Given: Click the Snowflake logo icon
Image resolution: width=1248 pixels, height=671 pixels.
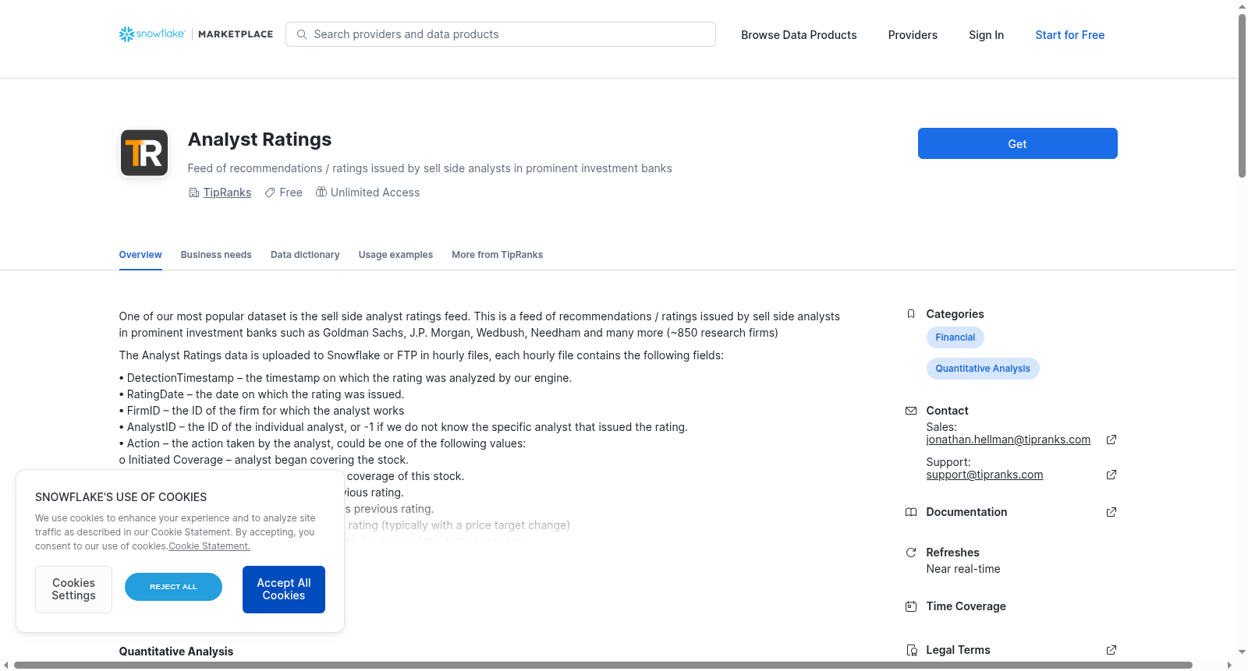Looking at the screenshot, I should tap(126, 34).
